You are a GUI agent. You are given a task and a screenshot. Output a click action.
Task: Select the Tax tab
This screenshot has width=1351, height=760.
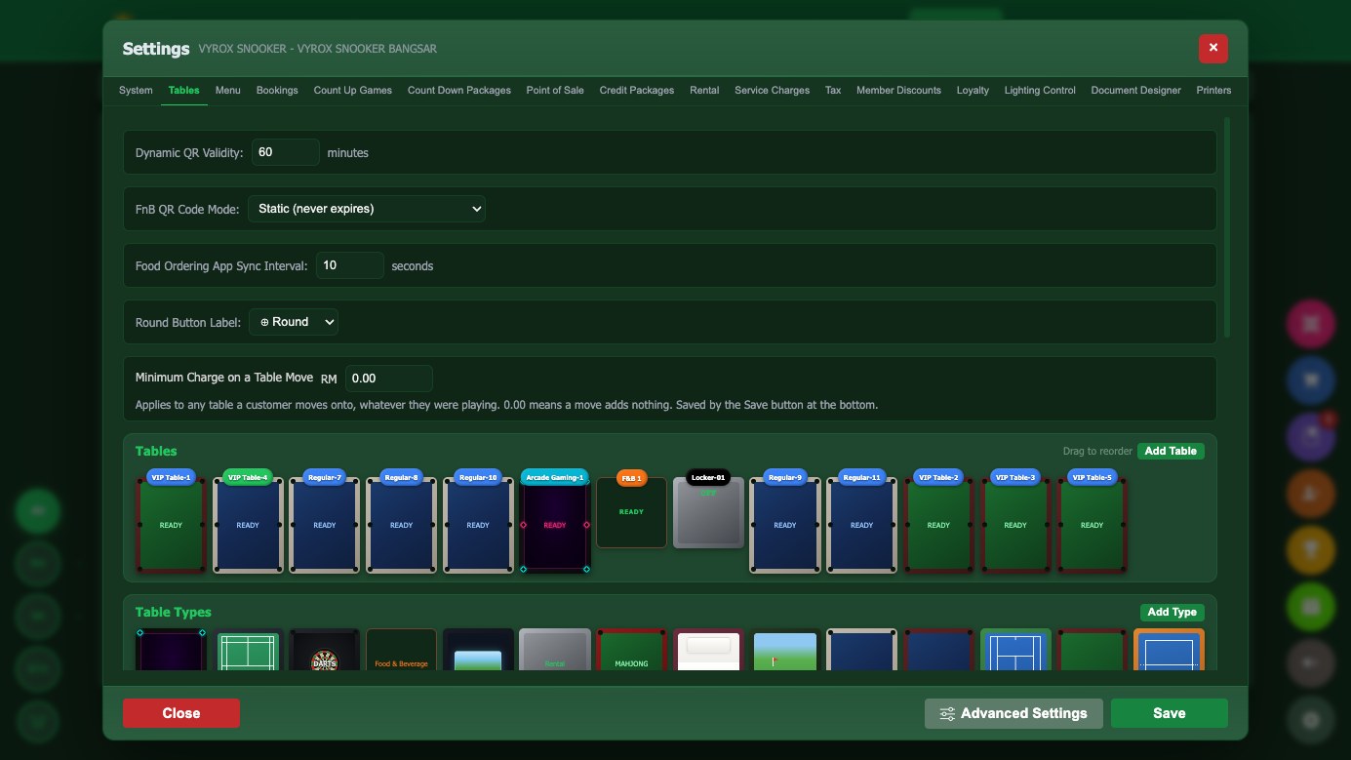click(x=833, y=91)
